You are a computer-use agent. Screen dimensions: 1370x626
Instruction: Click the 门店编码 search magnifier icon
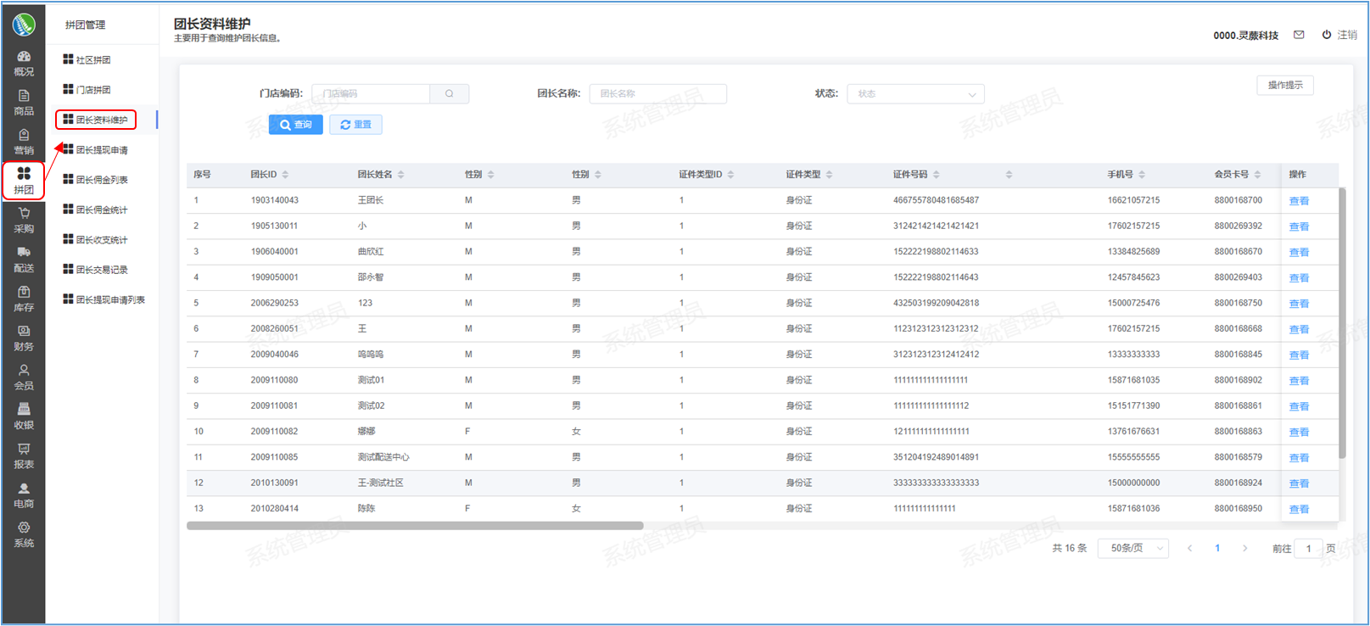pos(449,94)
